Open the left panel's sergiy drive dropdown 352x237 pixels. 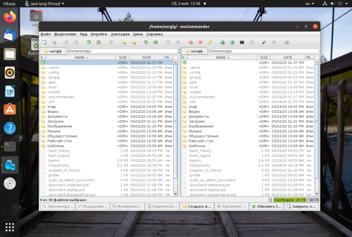(53, 51)
